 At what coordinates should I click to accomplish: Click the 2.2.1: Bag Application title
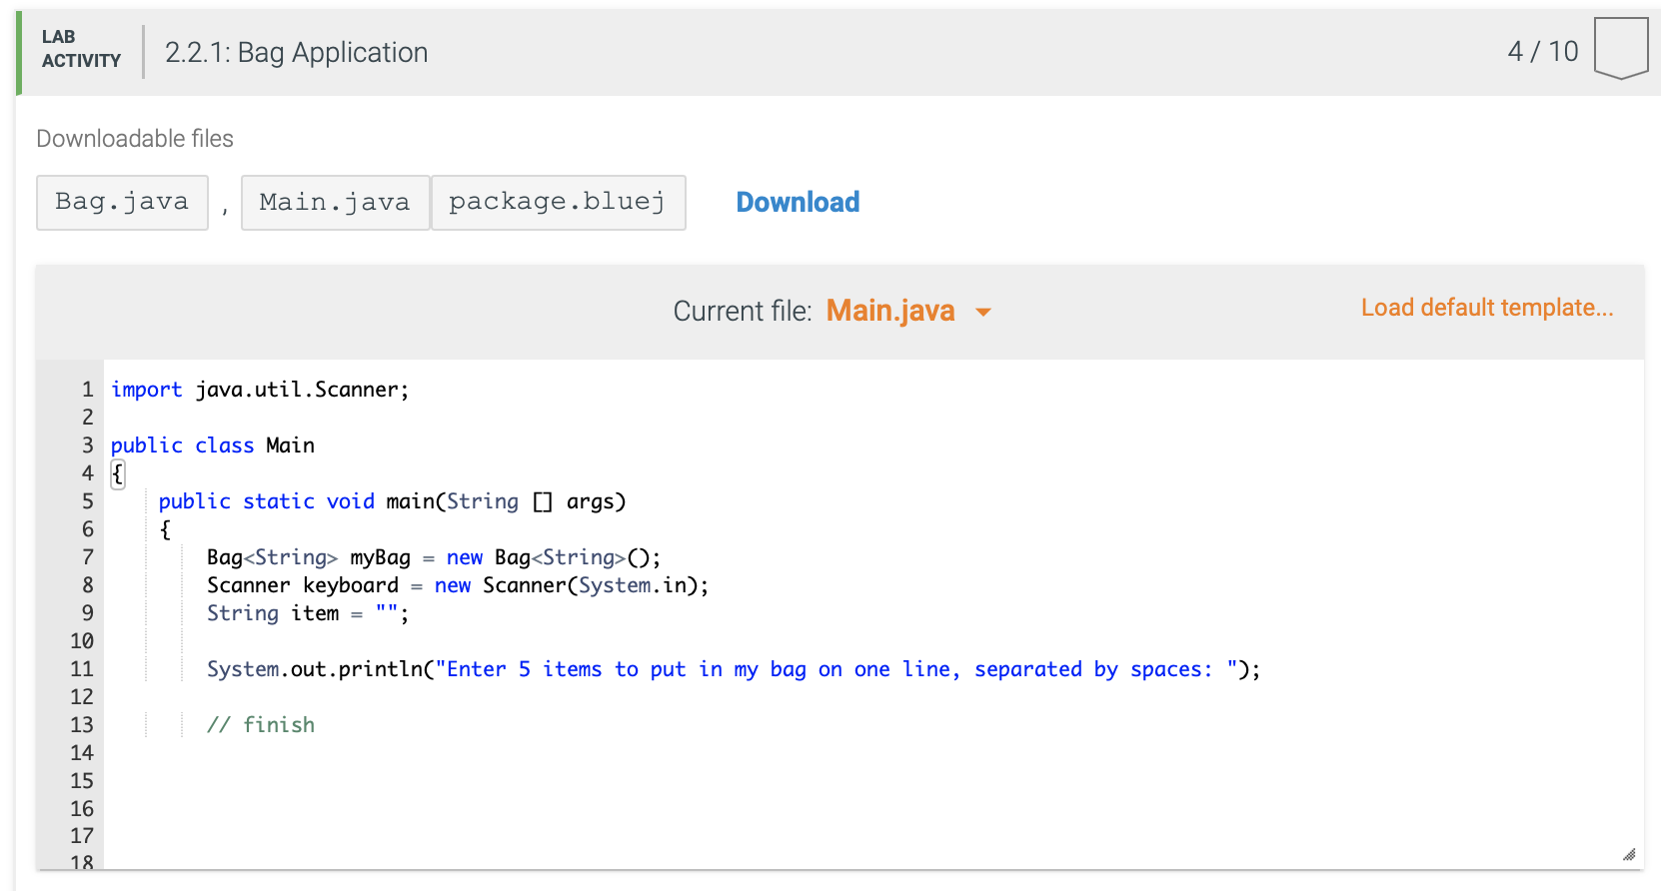[x=296, y=53]
